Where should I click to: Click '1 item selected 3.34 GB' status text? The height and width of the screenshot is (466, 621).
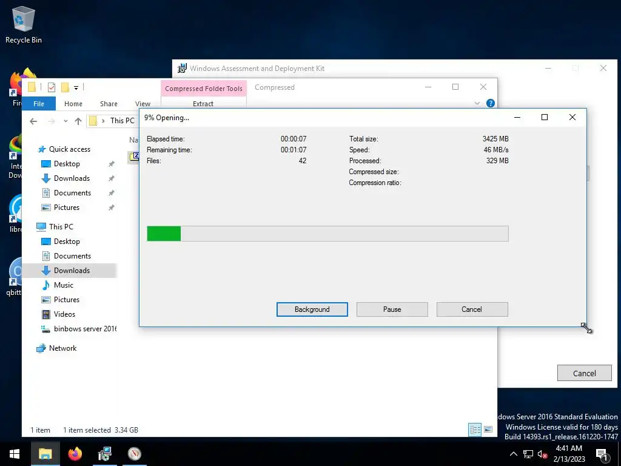point(101,430)
